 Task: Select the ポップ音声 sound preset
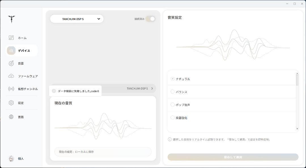point(173,105)
